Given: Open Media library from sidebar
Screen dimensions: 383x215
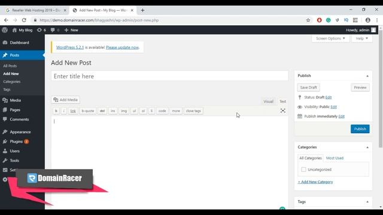Looking at the screenshot, I should pyautogui.click(x=15, y=100).
